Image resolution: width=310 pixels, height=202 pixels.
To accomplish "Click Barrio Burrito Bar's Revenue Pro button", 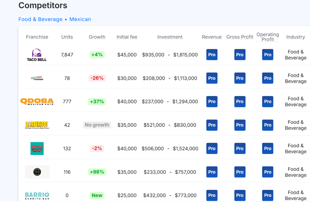I will [x=212, y=195].
